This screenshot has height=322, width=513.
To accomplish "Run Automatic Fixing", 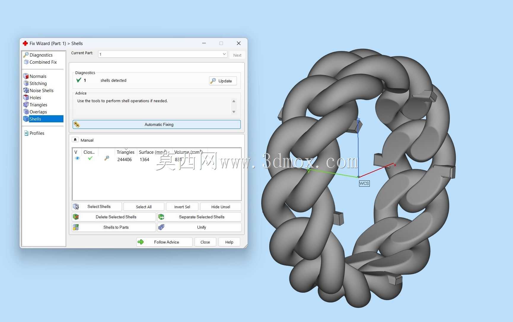I will pyautogui.click(x=157, y=124).
